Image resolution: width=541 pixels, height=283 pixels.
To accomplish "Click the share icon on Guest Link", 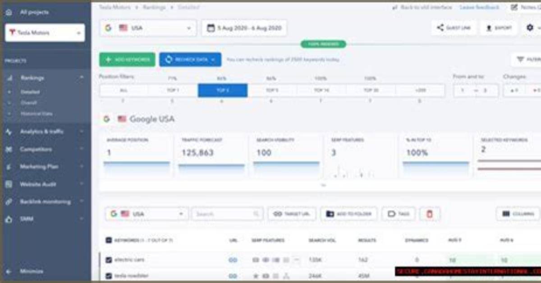I will [440, 28].
